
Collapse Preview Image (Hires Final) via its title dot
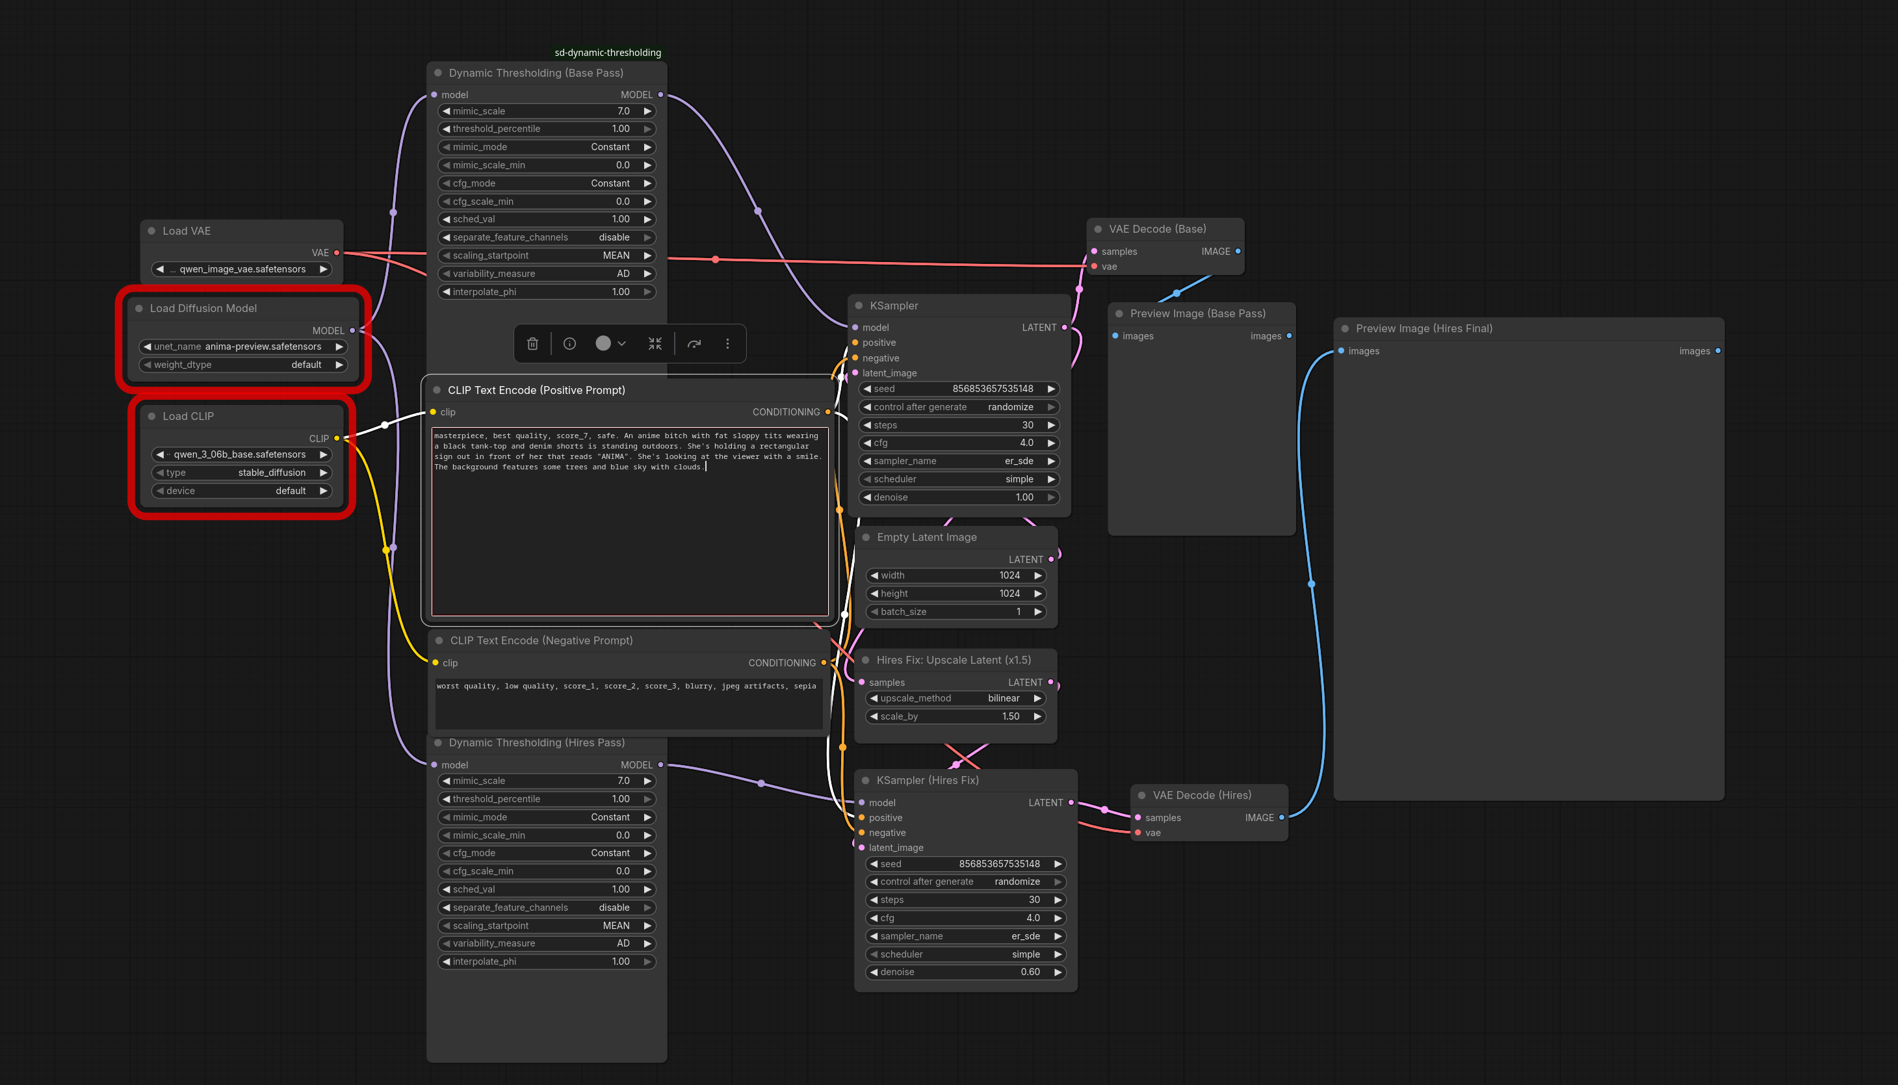point(1345,329)
